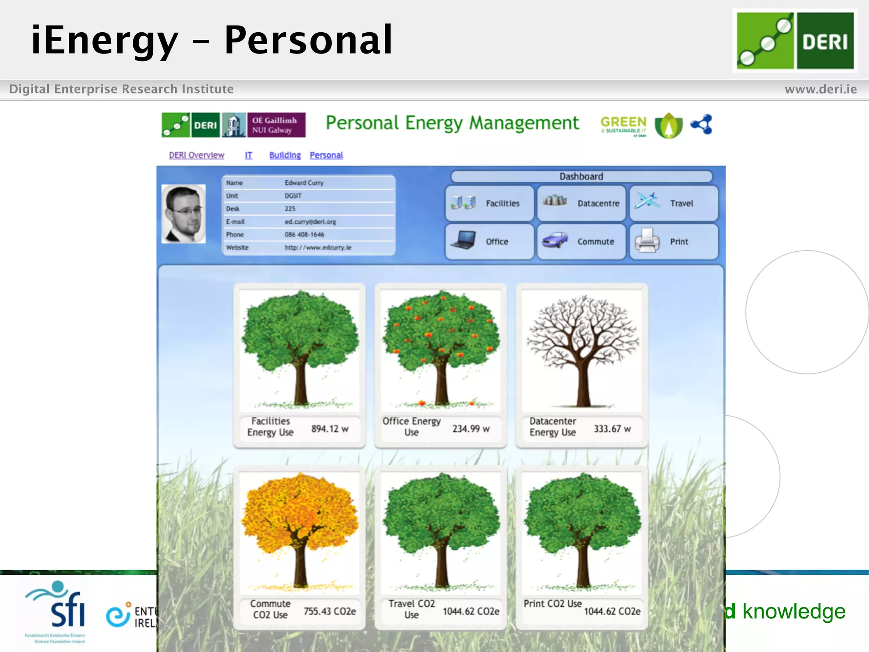Go to the DERI Overview link
This screenshot has height=652, width=869.
pos(196,155)
